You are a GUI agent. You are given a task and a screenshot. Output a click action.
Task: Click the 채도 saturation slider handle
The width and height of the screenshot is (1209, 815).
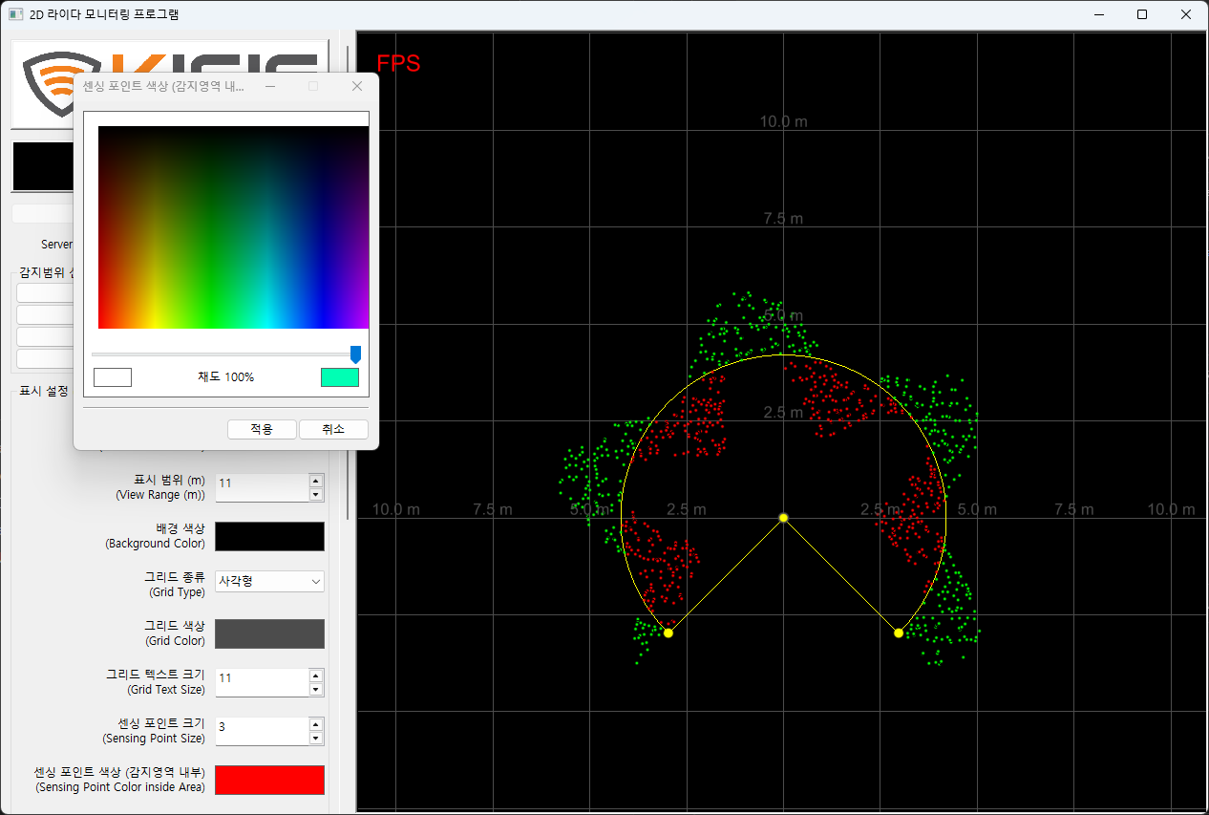pyautogui.click(x=355, y=354)
